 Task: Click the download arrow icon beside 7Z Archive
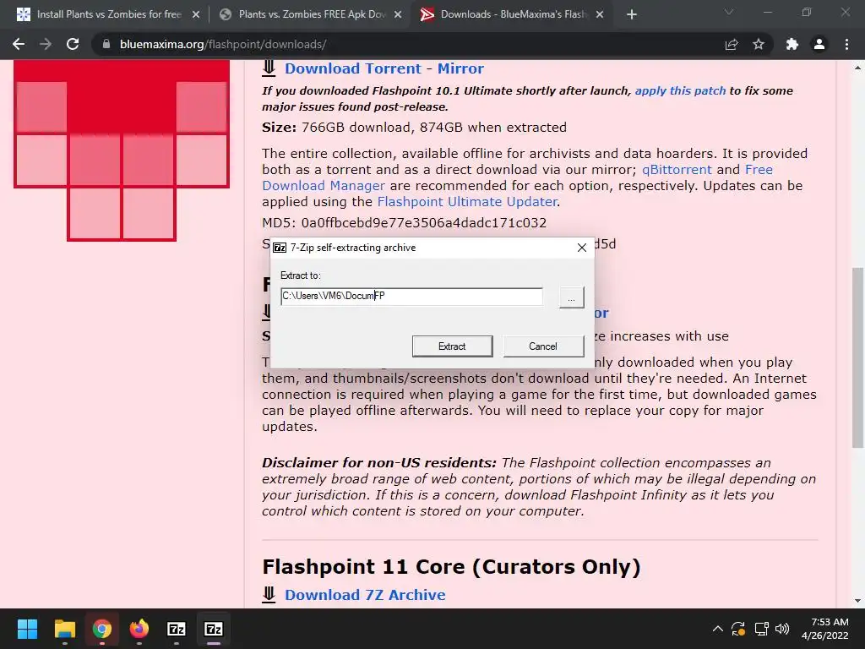[269, 594]
